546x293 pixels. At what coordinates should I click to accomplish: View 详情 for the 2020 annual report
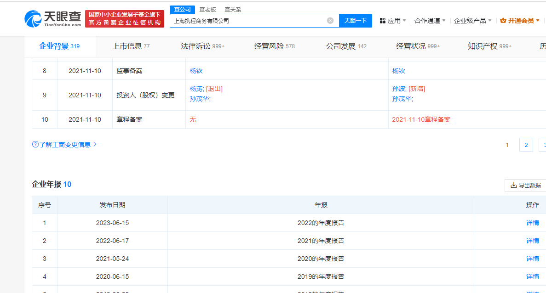(532, 259)
